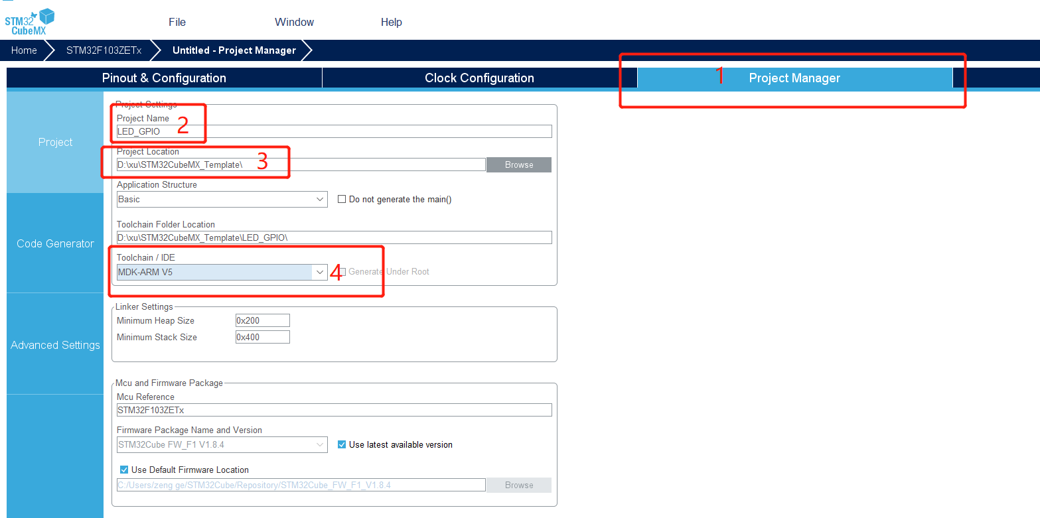
Task: Click the Project Name input field
Action: (334, 131)
